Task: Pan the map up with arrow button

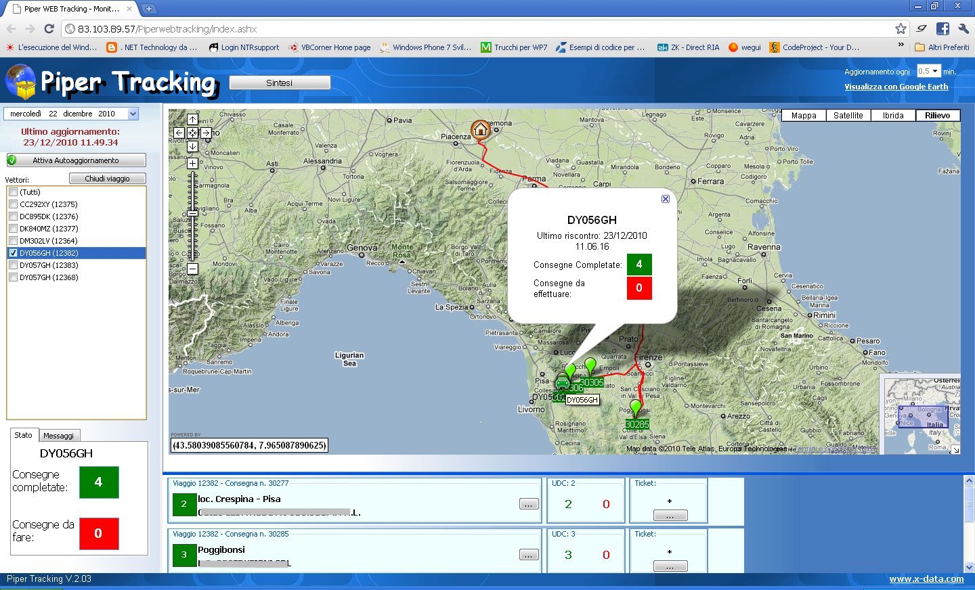Action: 192,120
